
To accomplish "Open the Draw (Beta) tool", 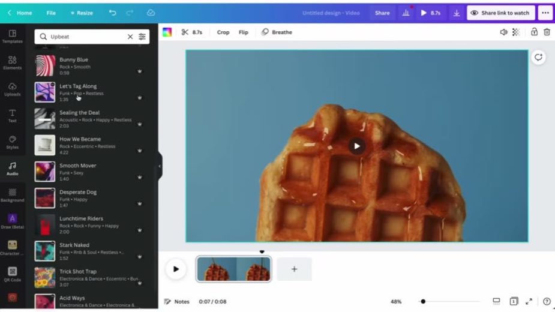I will tap(13, 221).
